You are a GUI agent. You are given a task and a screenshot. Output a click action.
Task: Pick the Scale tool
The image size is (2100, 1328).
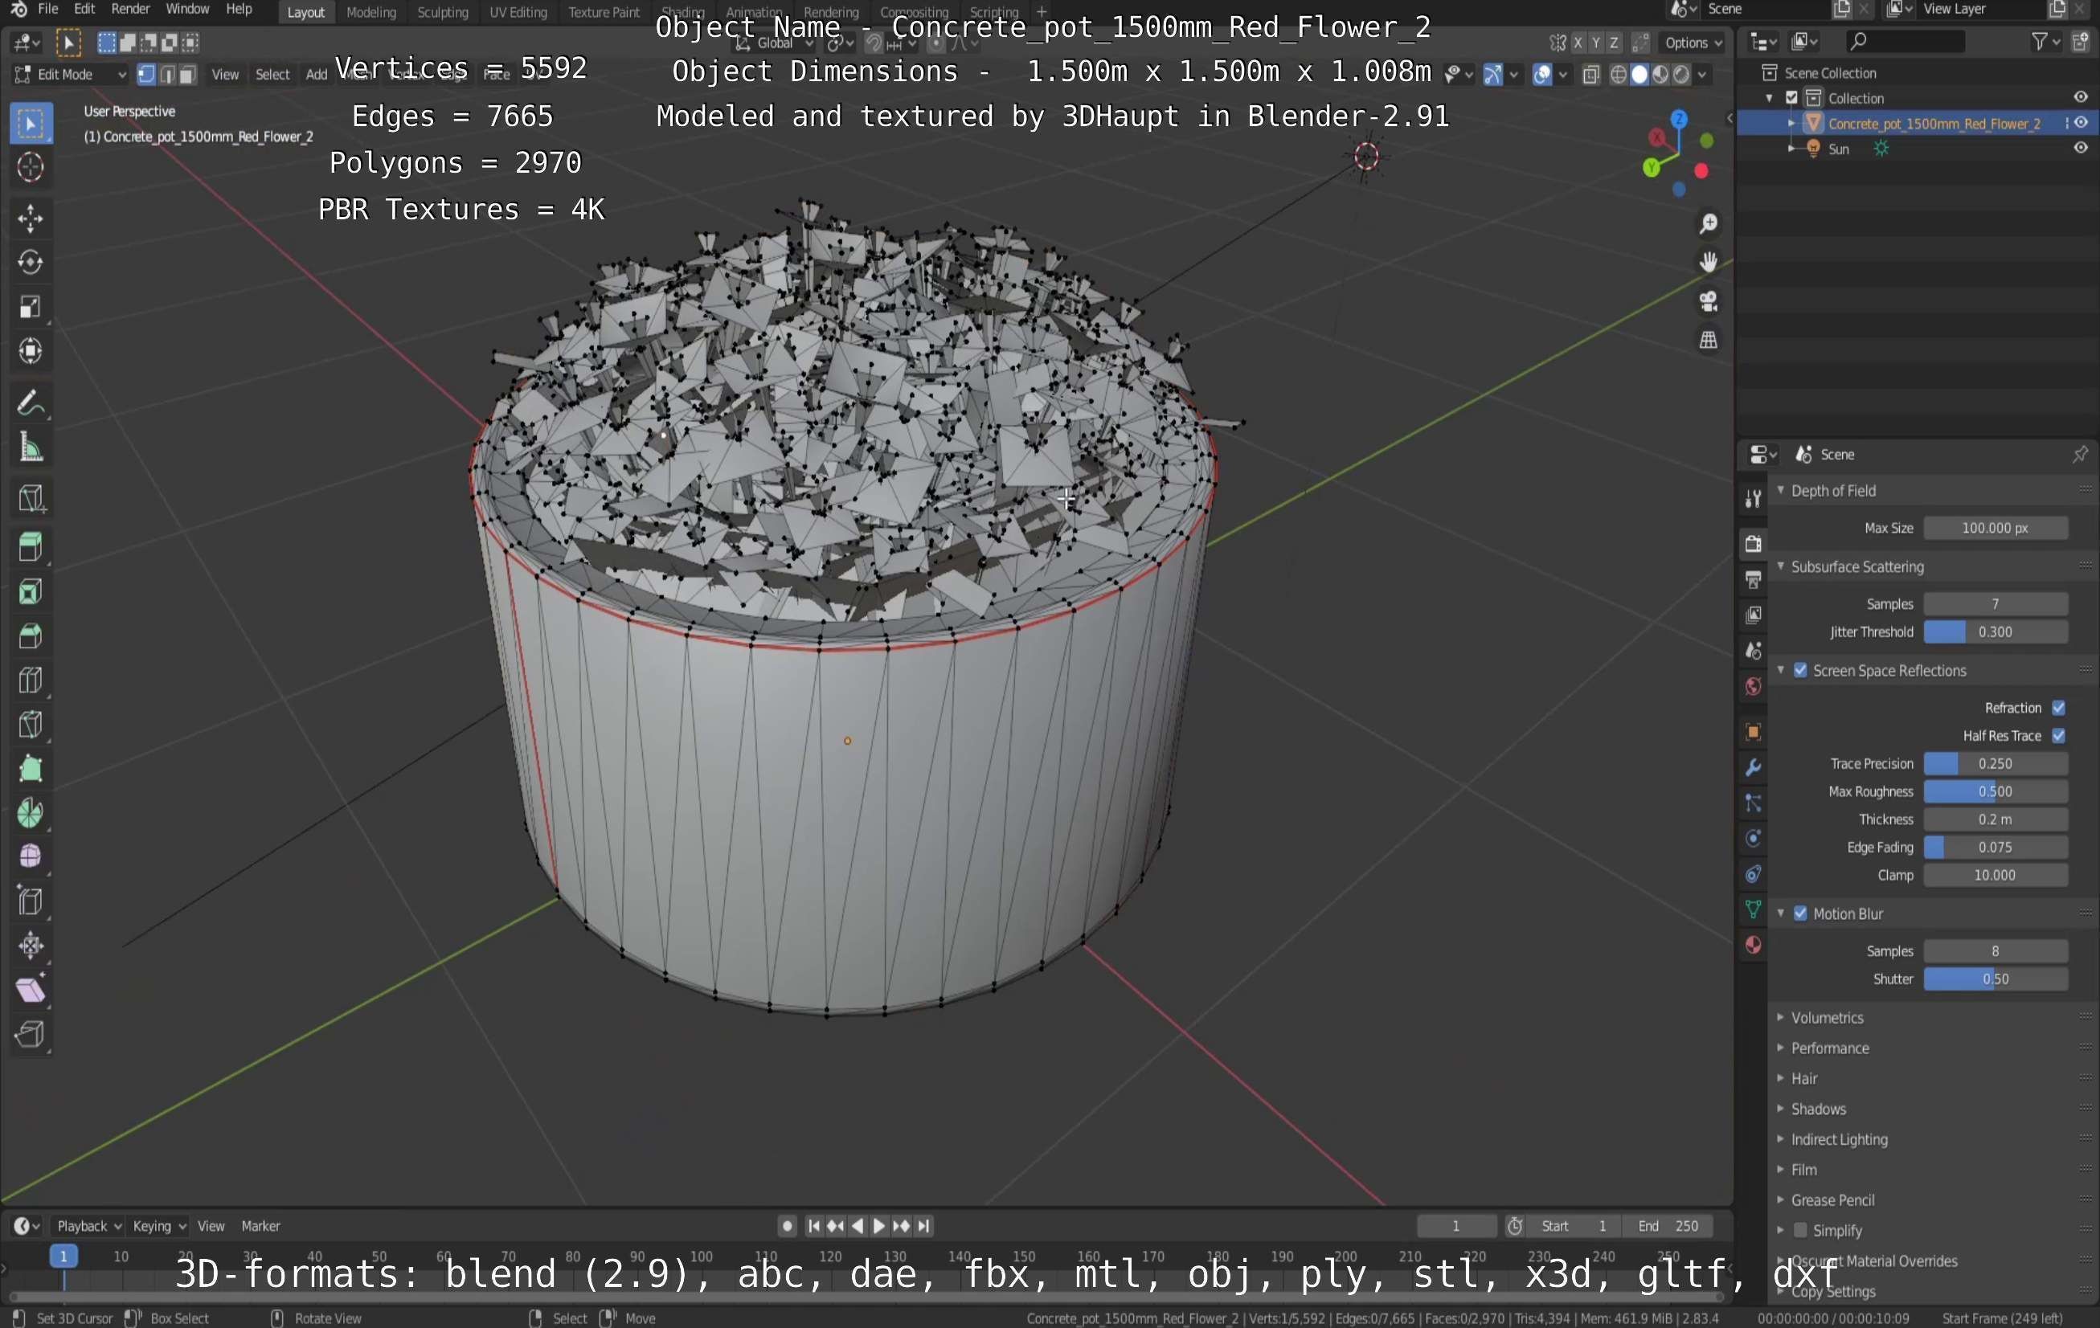[x=31, y=306]
